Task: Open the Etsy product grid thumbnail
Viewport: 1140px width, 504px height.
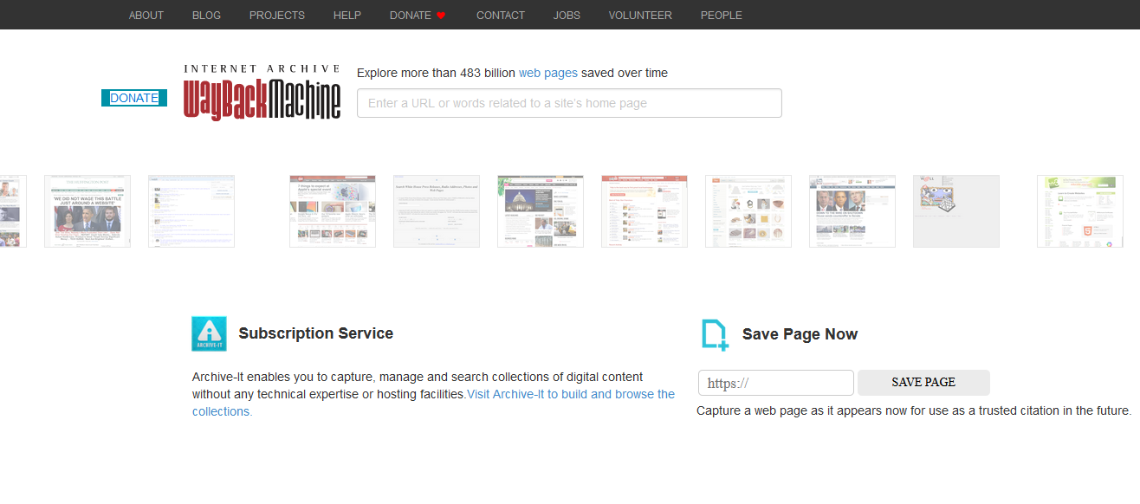Action: [748, 211]
